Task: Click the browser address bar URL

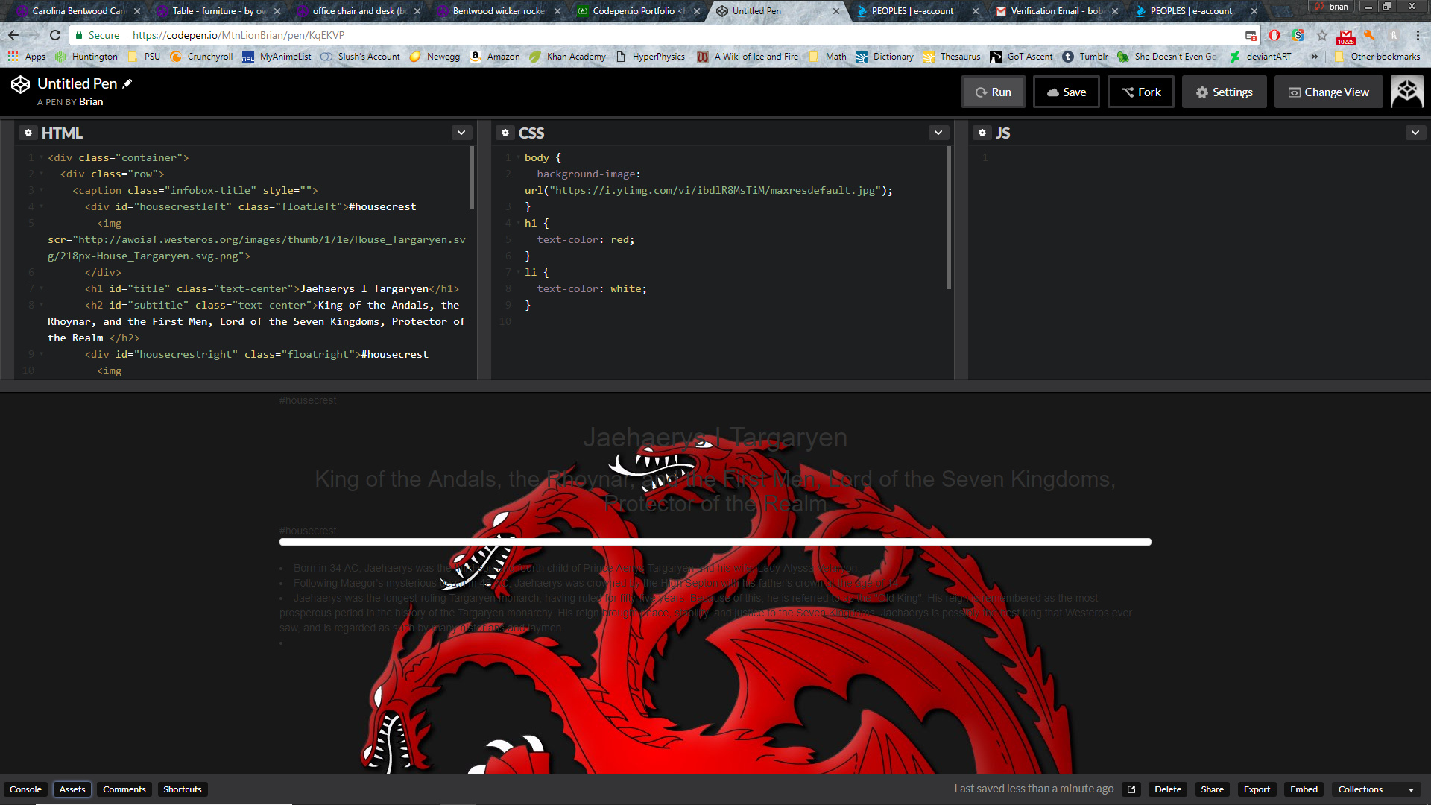Action: pyautogui.click(x=238, y=35)
